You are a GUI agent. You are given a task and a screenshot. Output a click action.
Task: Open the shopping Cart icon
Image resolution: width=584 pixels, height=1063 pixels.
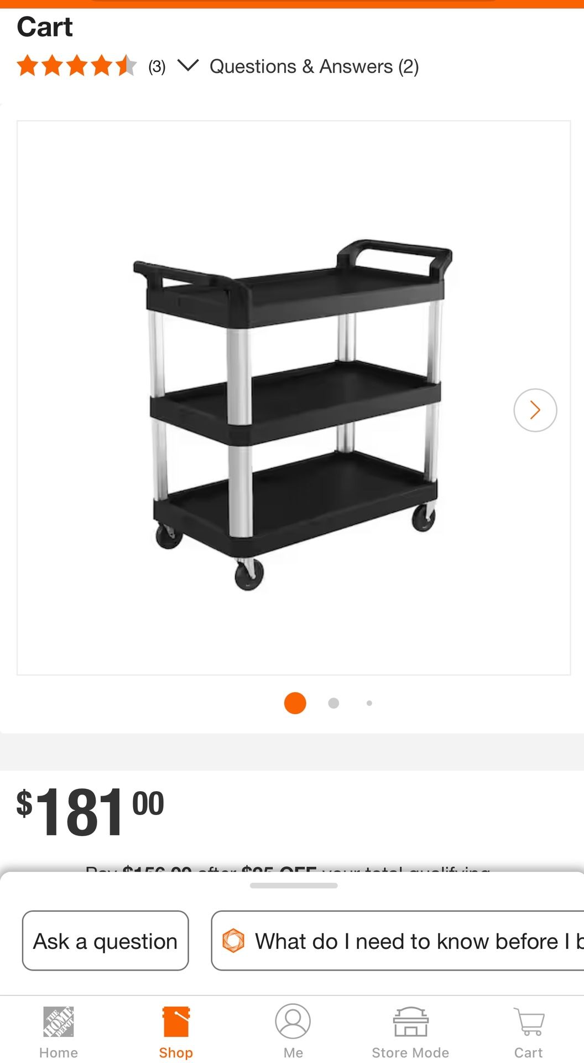click(529, 1022)
